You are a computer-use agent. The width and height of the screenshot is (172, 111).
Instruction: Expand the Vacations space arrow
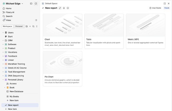click(3, 52)
